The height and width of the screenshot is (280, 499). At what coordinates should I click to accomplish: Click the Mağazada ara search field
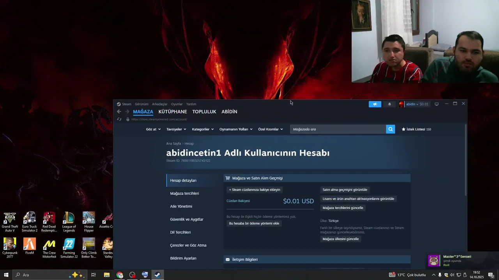pos(338,129)
